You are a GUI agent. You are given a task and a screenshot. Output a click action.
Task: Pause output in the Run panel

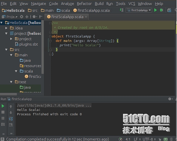point(3,118)
